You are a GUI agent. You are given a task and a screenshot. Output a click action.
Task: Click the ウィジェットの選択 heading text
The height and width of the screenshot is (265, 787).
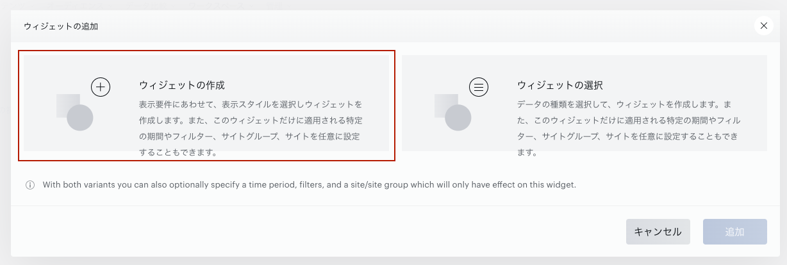560,85
